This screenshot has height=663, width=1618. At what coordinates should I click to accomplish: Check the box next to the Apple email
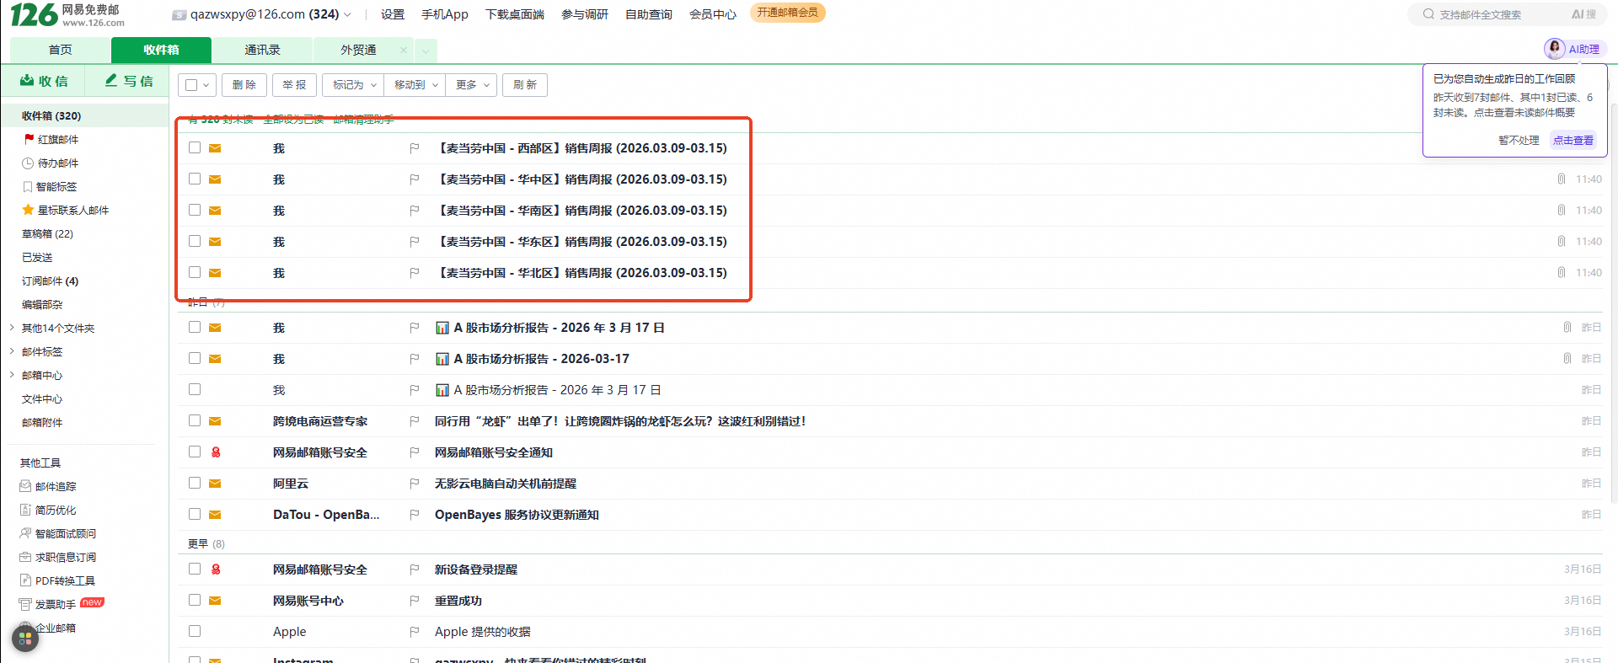195,631
